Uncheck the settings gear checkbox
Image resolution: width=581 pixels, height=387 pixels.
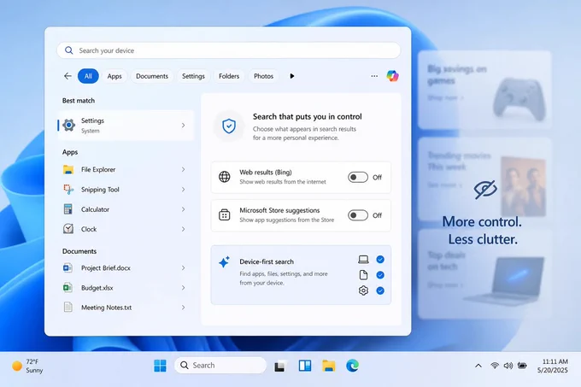pos(380,290)
